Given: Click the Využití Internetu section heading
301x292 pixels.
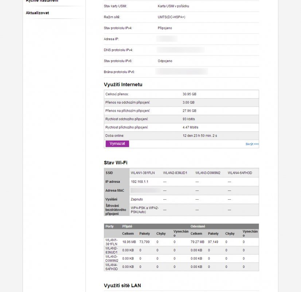Looking at the screenshot, I should (123, 85).
